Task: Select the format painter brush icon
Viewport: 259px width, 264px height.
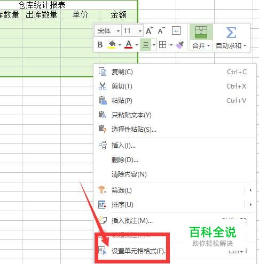Action: coord(180,45)
